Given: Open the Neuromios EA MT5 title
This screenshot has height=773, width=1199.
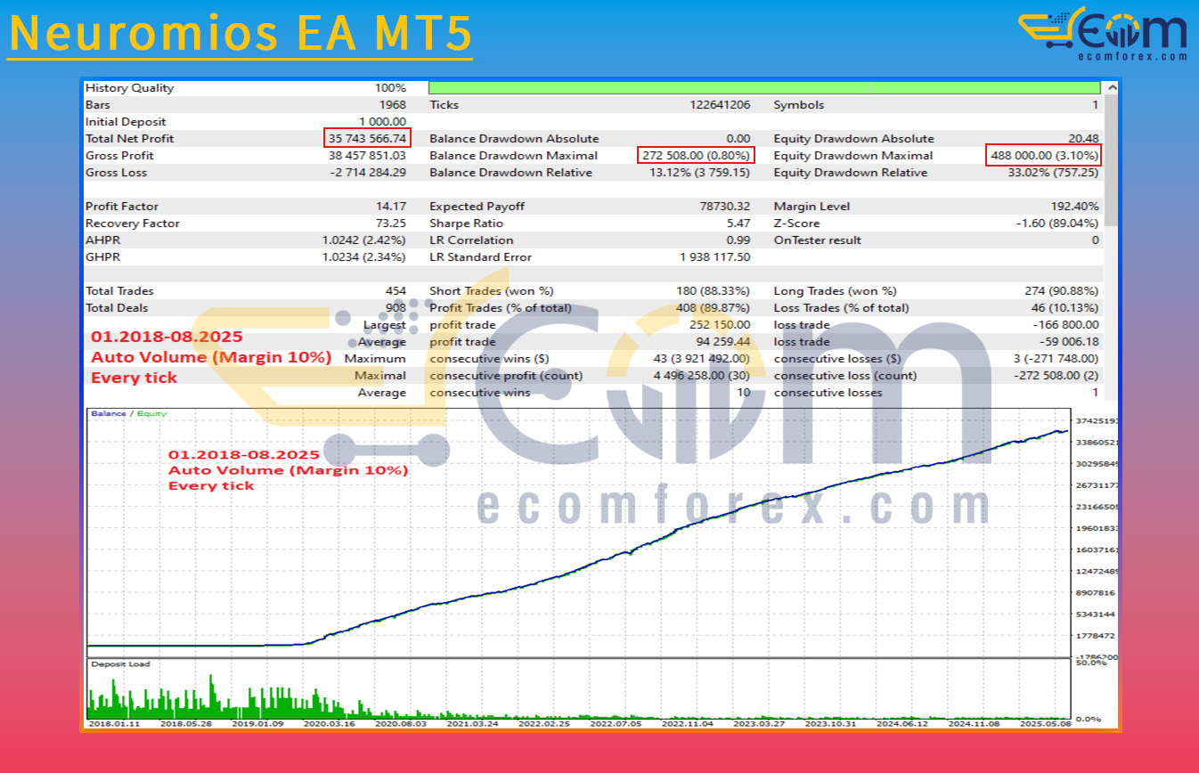Looking at the screenshot, I should click(x=241, y=33).
